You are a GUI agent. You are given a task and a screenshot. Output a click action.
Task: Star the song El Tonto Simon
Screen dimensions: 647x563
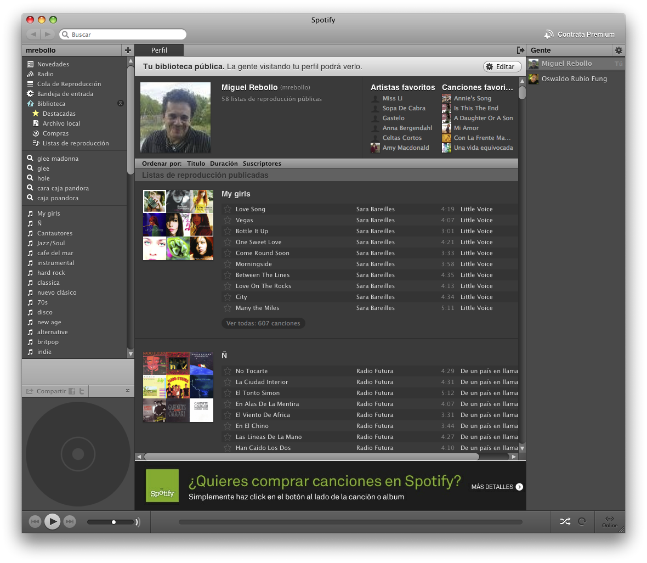click(228, 393)
